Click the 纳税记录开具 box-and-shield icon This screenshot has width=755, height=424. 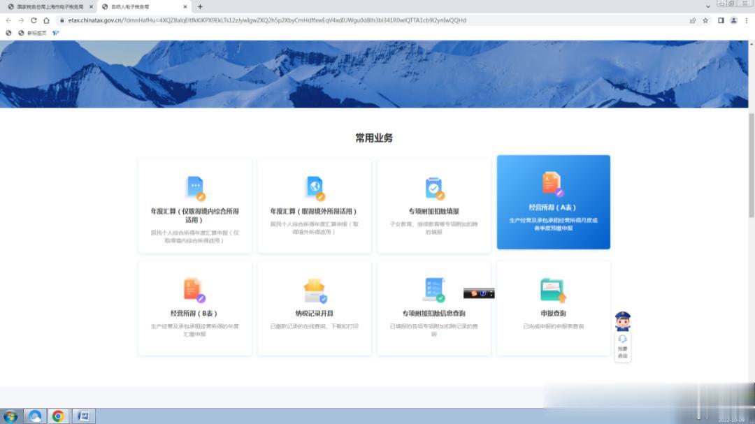(x=315, y=291)
